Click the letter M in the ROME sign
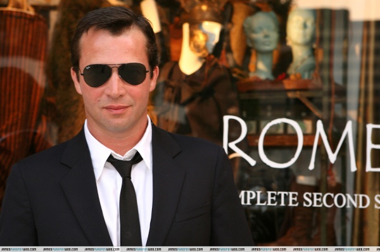 pyautogui.click(x=332, y=146)
